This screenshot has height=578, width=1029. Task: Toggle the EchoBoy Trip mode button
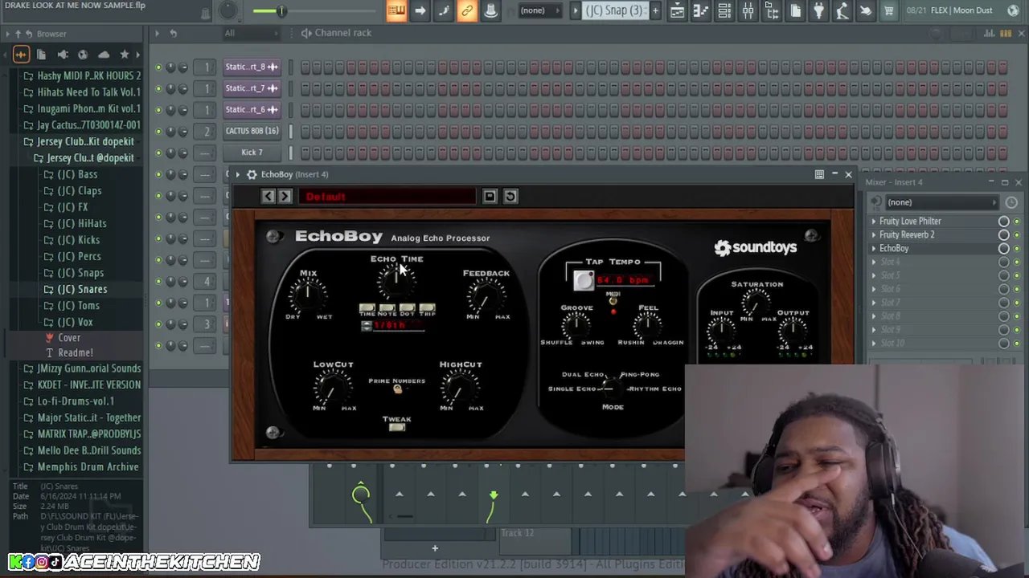point(427,308)
